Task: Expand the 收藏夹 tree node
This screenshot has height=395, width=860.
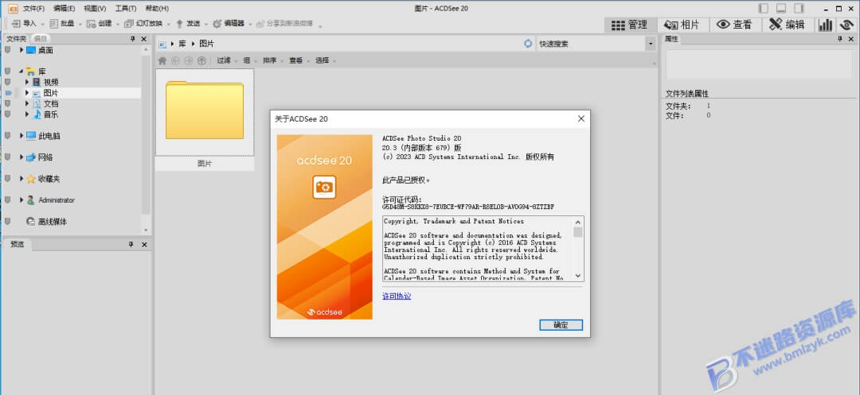Action: pos(21,178)
